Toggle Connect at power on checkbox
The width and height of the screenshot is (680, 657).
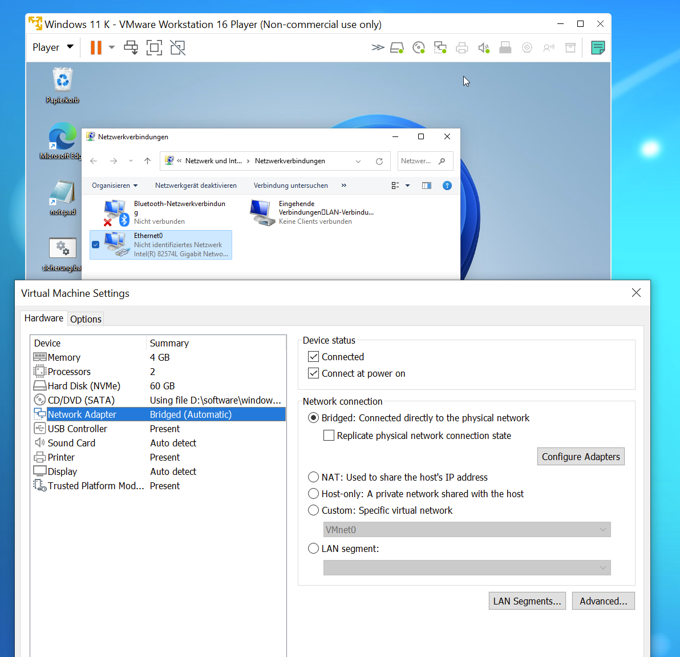coord(314,373)
